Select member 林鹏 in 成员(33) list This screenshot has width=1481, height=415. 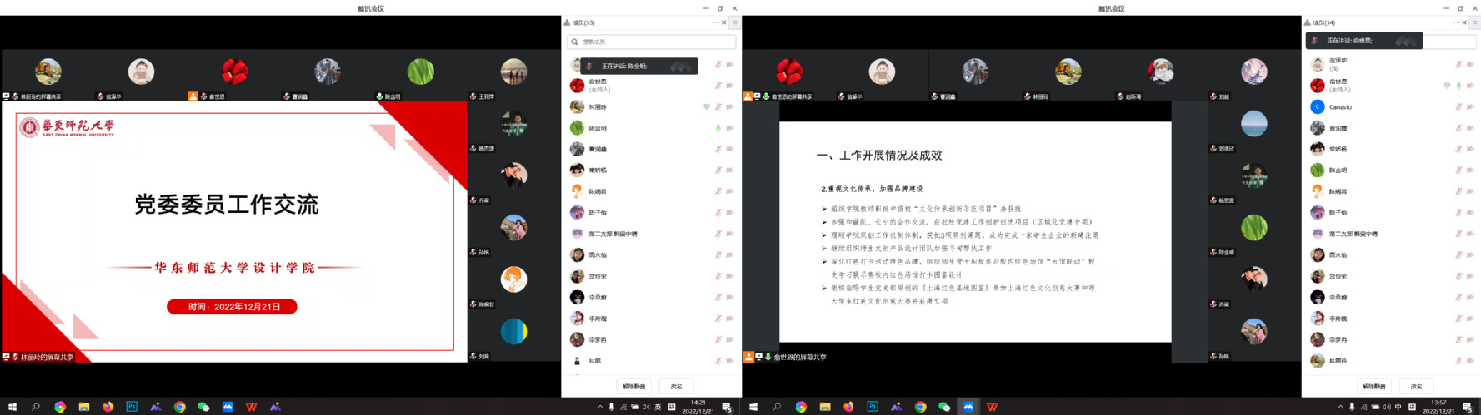pyautogui.click(x=652, y=361)
